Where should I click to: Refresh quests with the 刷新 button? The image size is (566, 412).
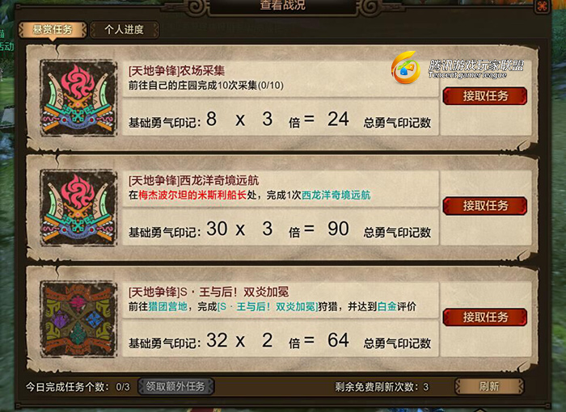click(489, 386)
